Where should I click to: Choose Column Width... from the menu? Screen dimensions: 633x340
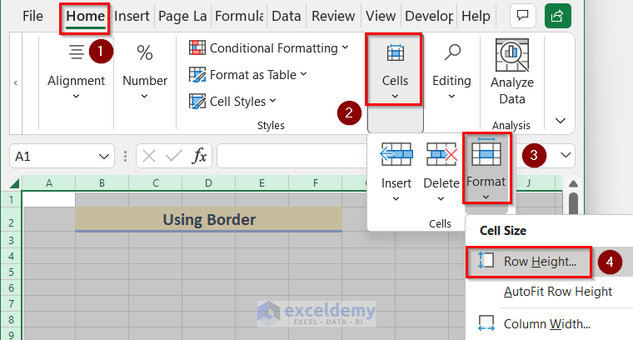(x=549, y=324)
